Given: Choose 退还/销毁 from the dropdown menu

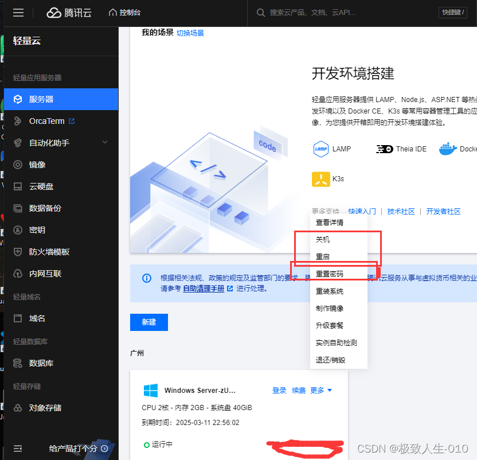Looking at the screenshot, I should [x=339, y=360].
